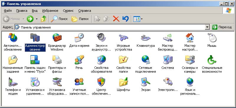Open Установка и удаление программ icon

(x=35, y=82)
